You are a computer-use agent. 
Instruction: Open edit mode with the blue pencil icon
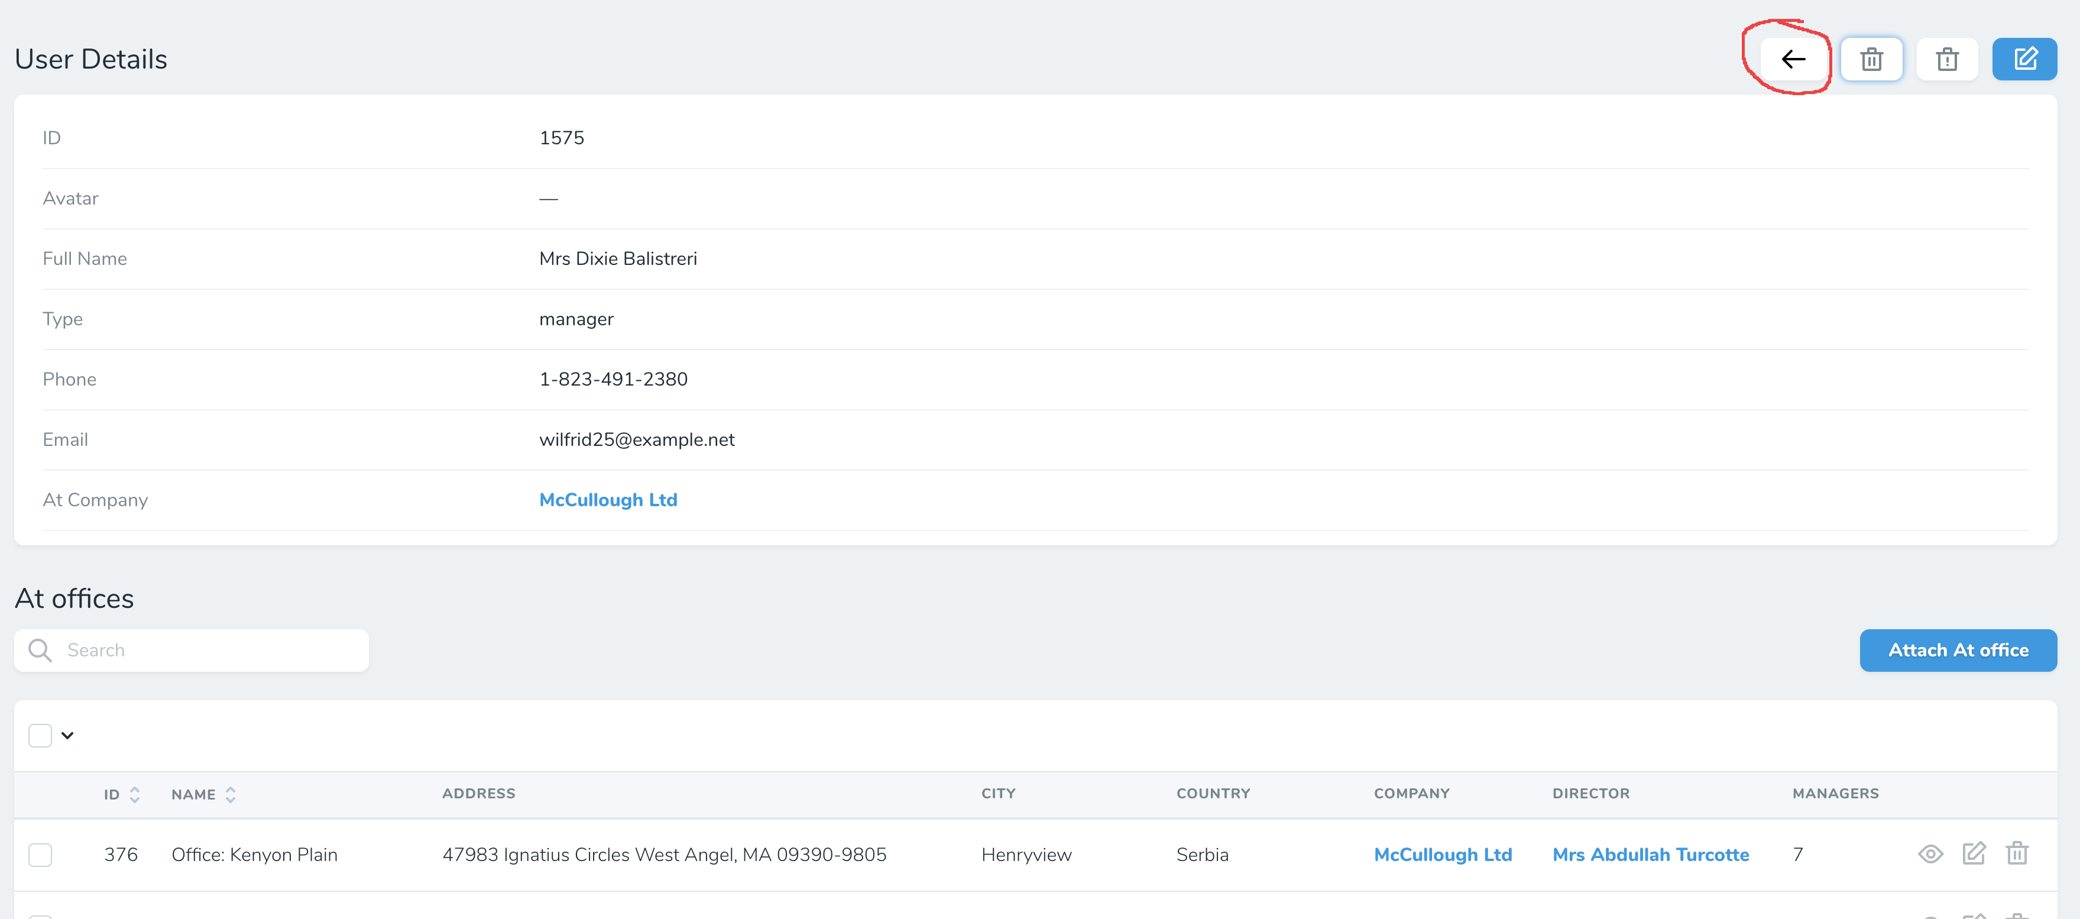coord(2025,58)
